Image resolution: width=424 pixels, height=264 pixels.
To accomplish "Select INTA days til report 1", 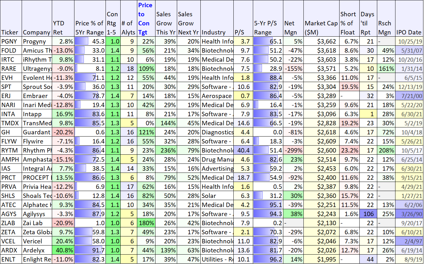I will (x=368, y=114).
